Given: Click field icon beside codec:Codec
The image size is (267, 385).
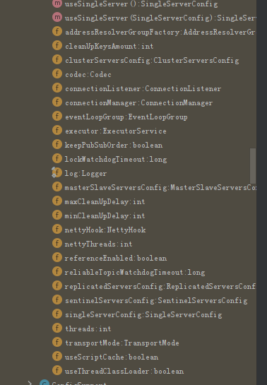Looking at the screenshot, I should [57, 74].
